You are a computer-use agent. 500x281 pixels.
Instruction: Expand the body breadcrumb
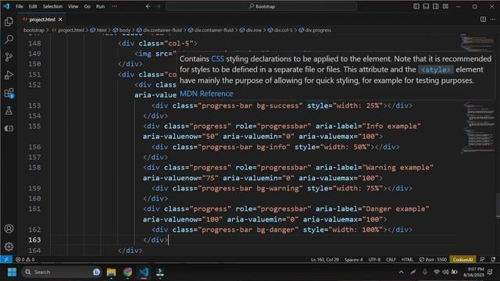tap(124, 30)
